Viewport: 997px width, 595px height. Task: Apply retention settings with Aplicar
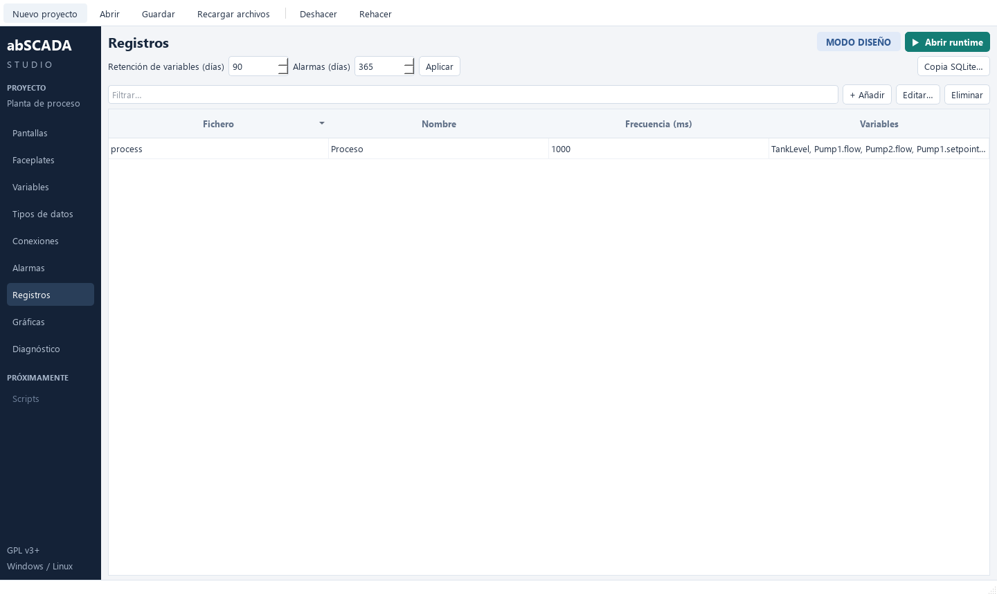point(440,66)
